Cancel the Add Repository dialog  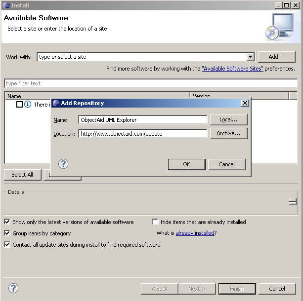point(227,164)
